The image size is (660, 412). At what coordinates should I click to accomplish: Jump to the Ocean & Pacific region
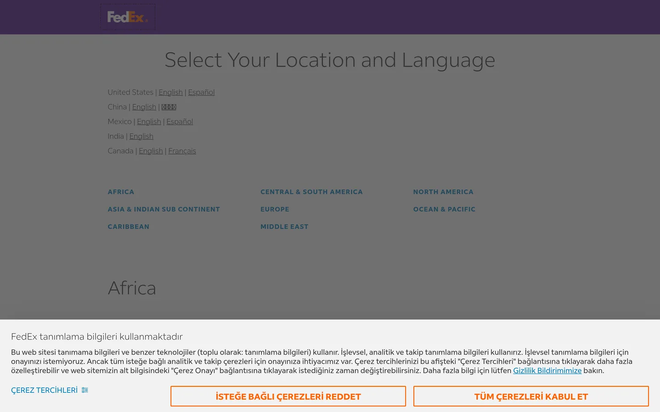[444, 209]
